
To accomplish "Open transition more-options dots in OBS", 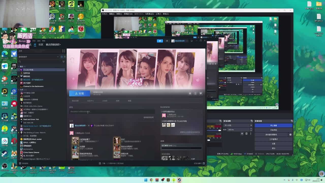I will (251, 134).
